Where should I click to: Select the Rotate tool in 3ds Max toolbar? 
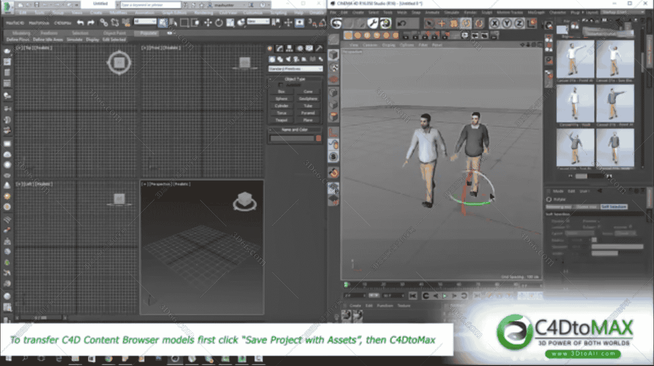click(x=219, y=22)
